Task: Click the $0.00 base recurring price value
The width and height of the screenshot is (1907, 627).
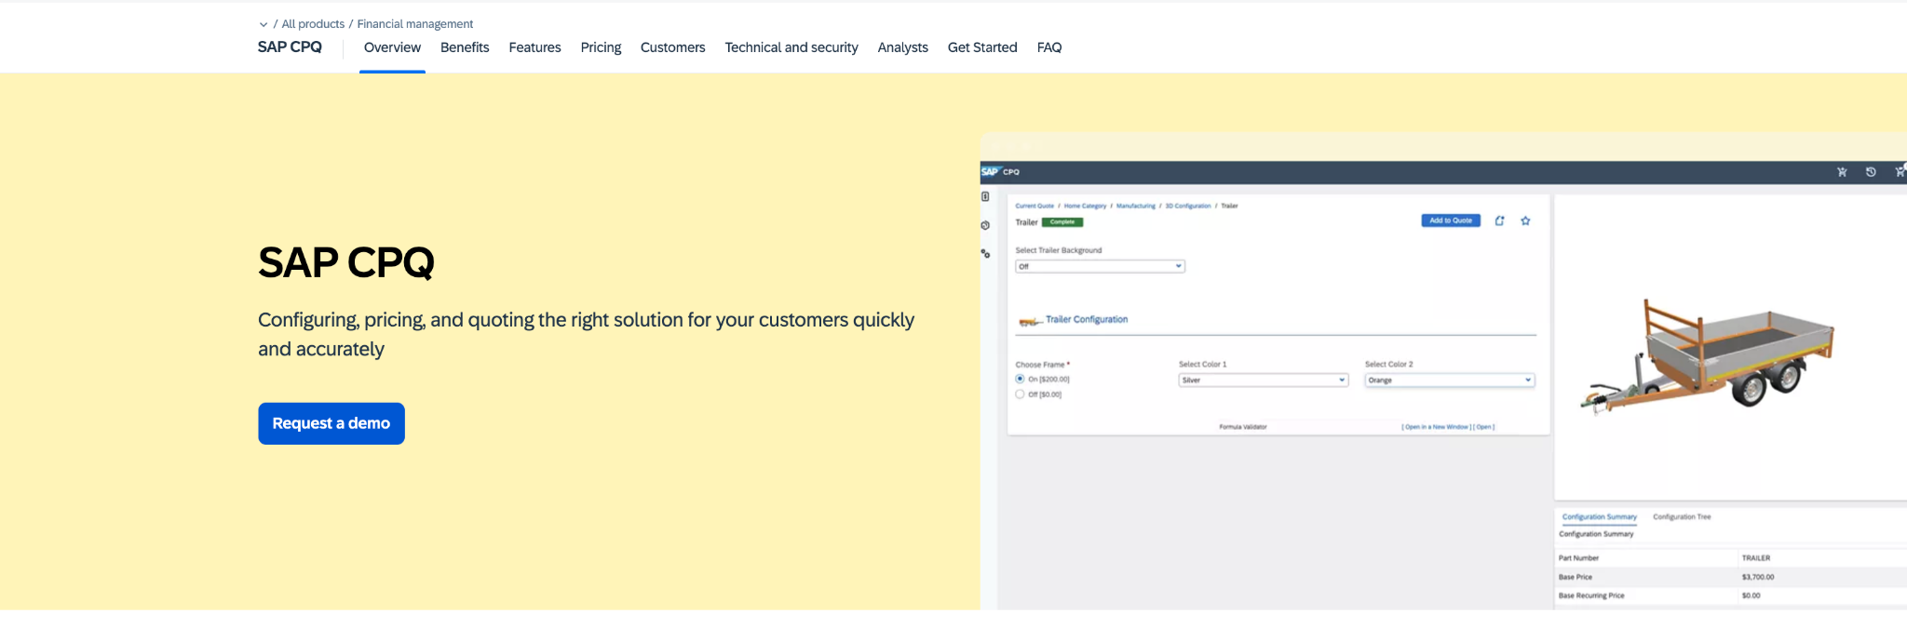Action: [x=1751, y=595]
